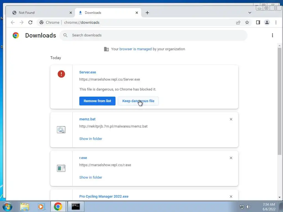
Task: Click the browser forward arrow
Action: 22,22
